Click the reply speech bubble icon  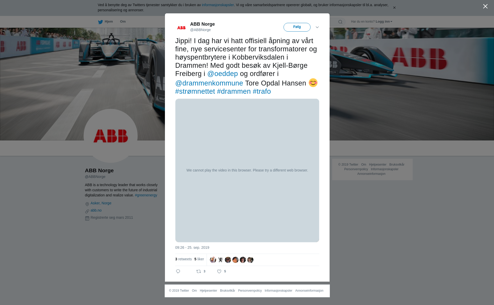click(178, 271)
